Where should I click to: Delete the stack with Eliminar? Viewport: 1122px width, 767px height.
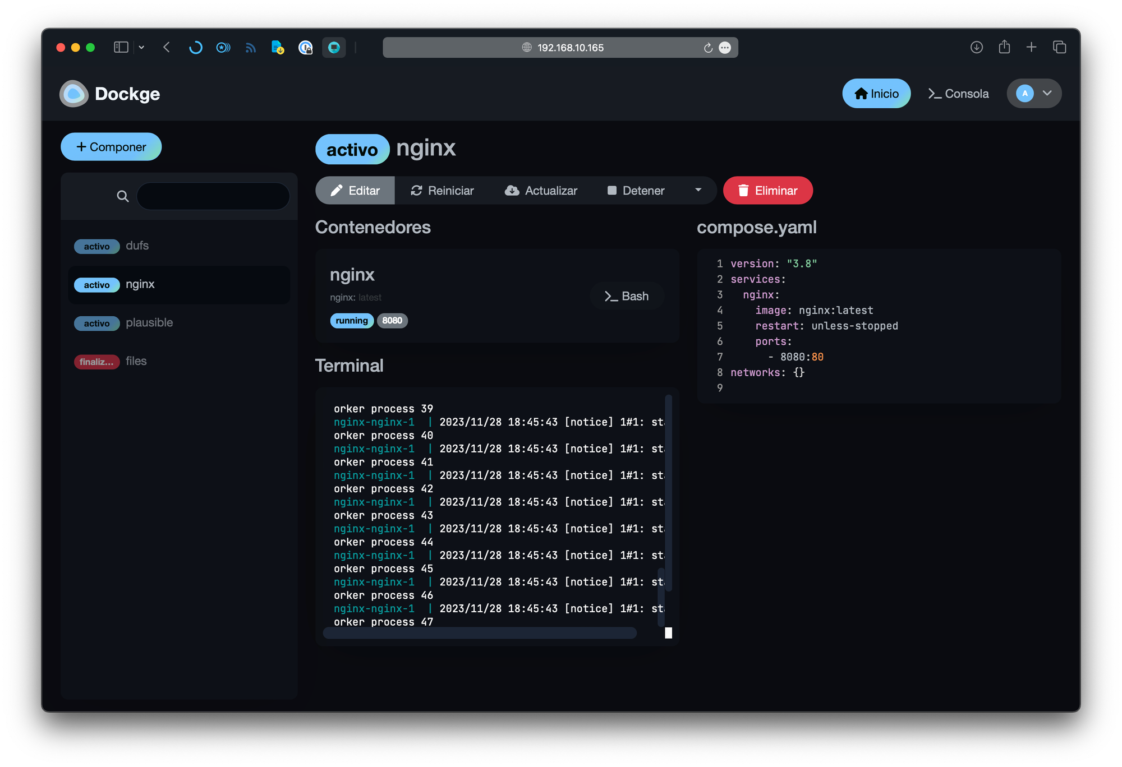tap(767, 191)
